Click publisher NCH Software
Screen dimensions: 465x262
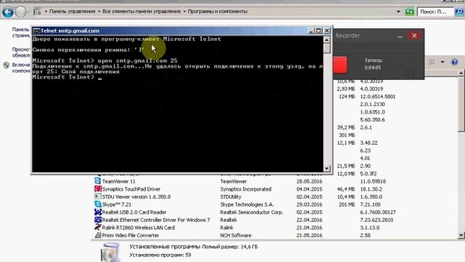[235, 235]
